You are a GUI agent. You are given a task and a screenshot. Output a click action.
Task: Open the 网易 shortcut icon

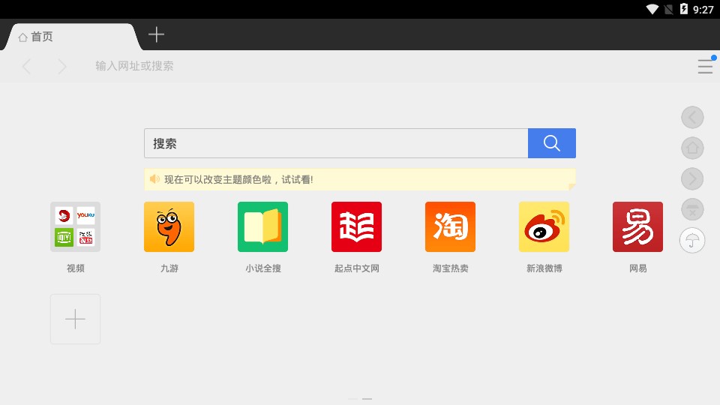tap(637, 226)
